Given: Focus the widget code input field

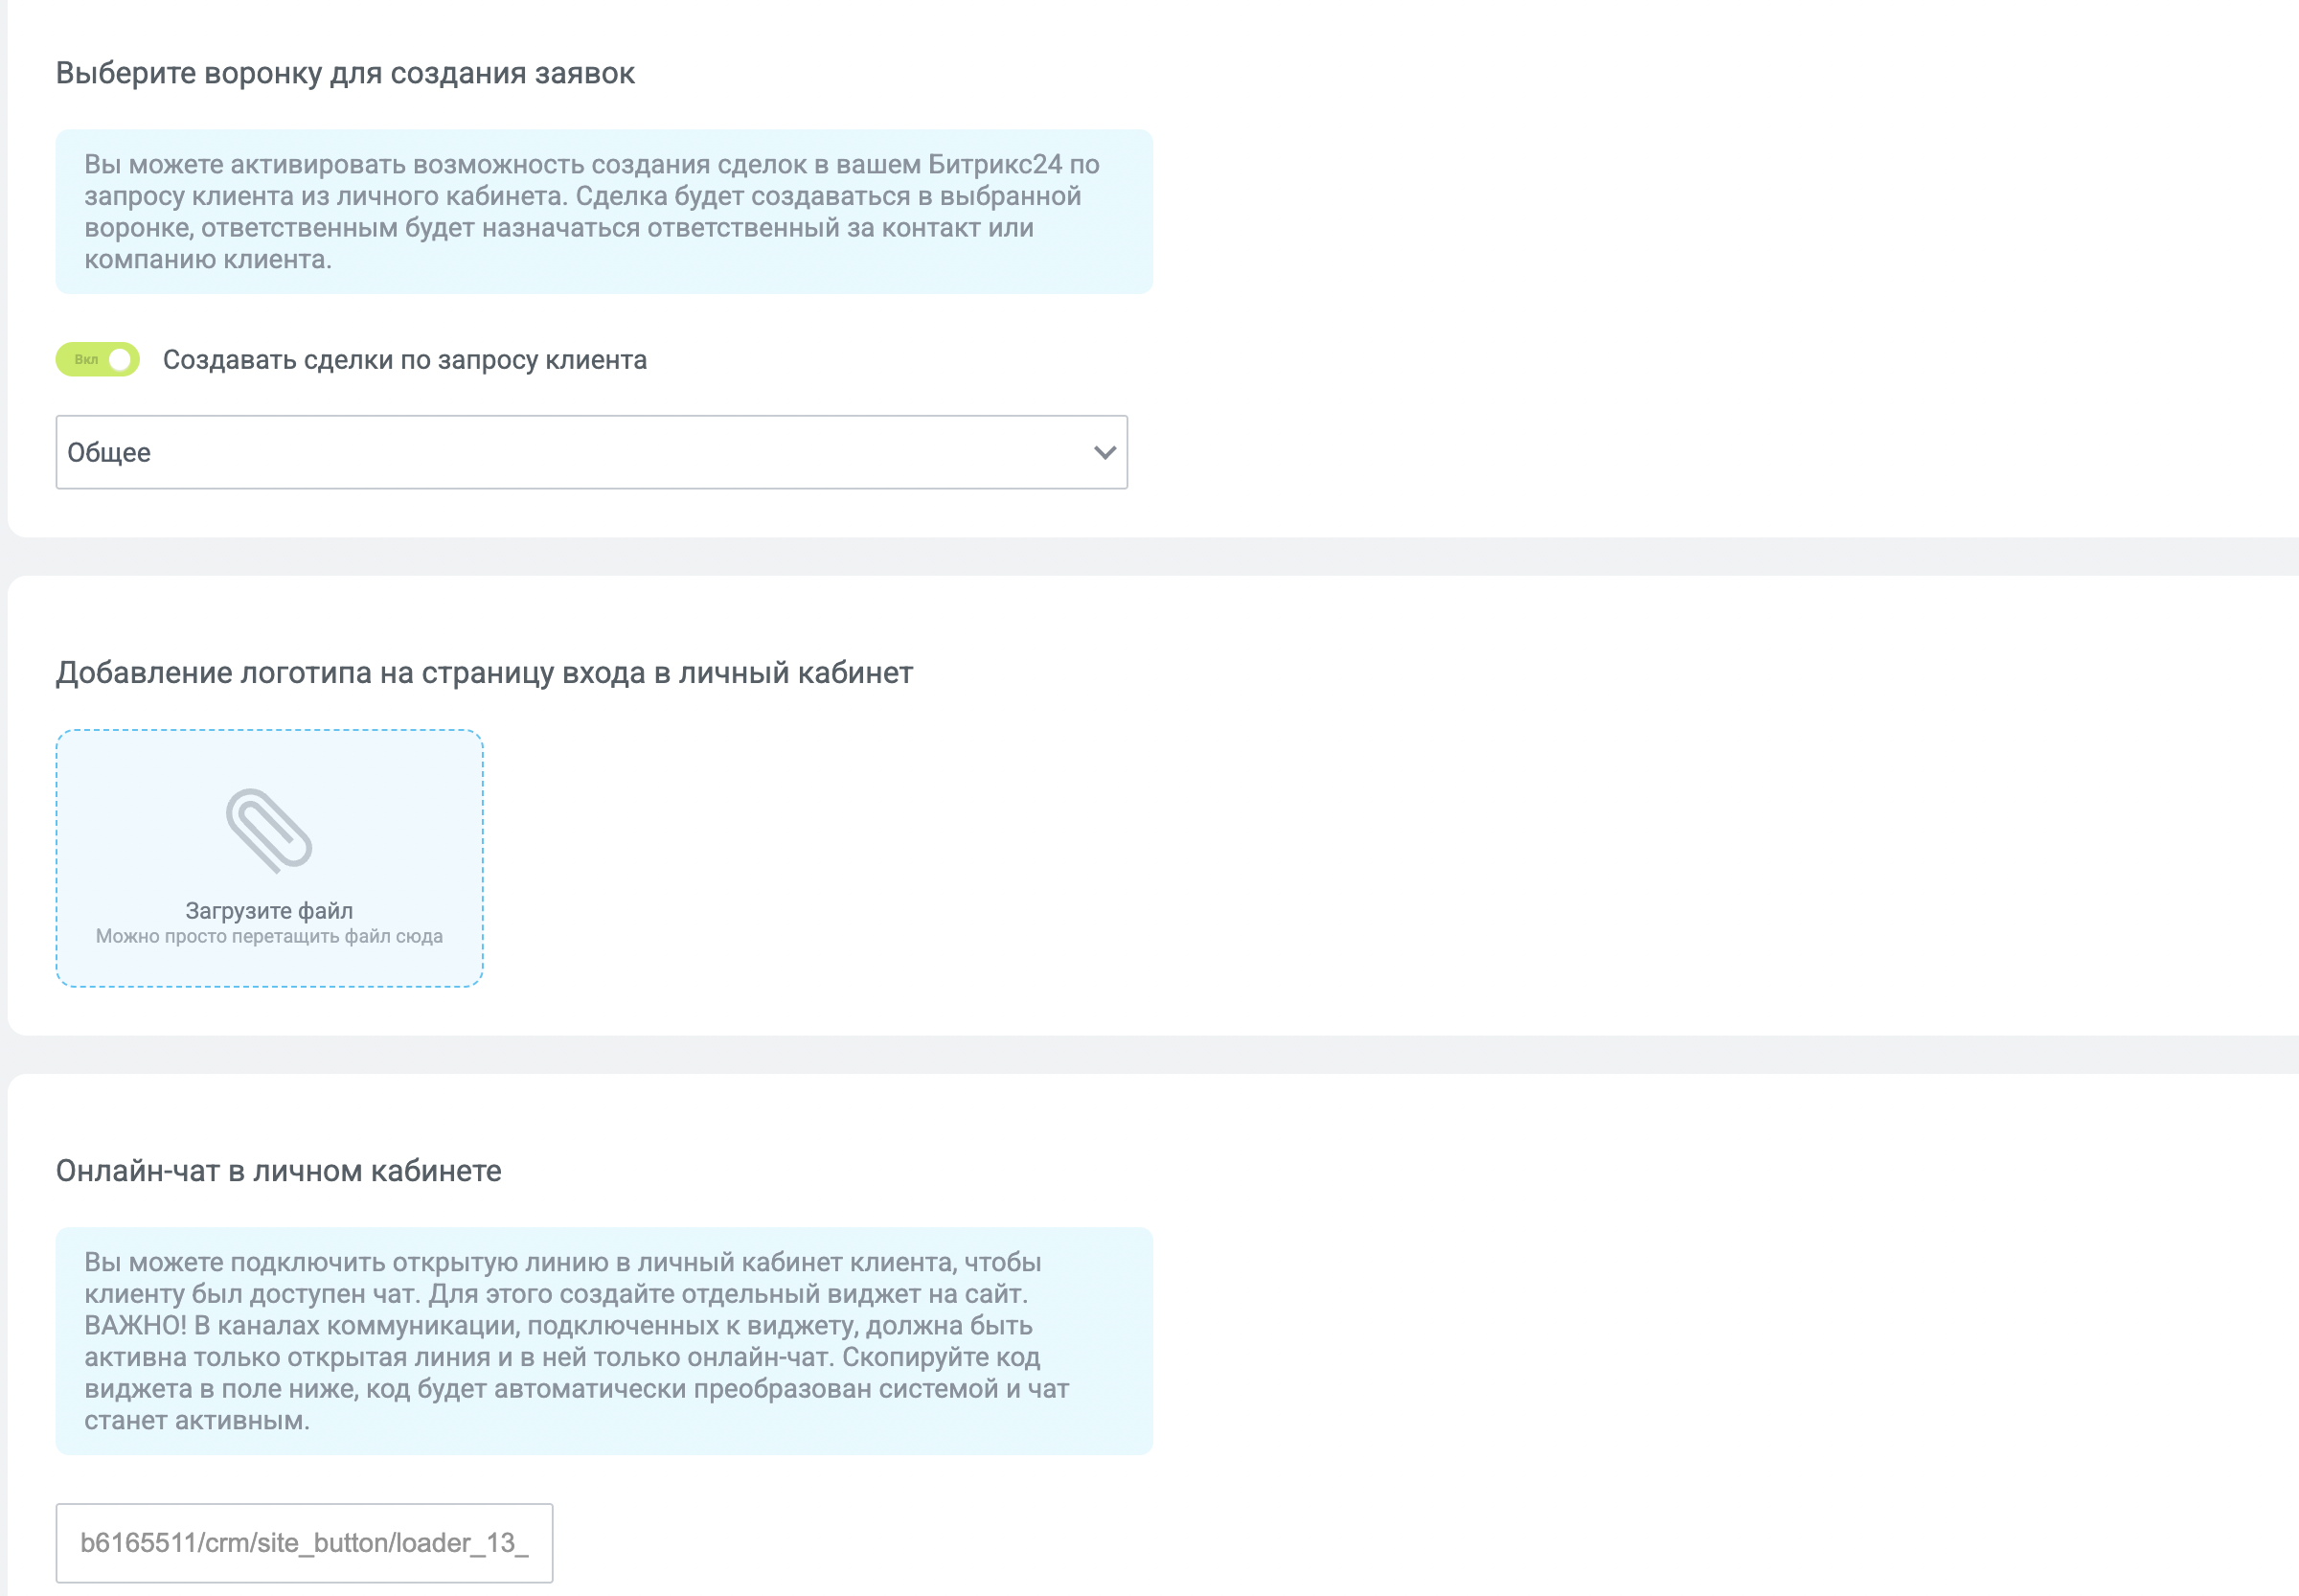Looking at the screenshot, I should [x=304, y=1543].
